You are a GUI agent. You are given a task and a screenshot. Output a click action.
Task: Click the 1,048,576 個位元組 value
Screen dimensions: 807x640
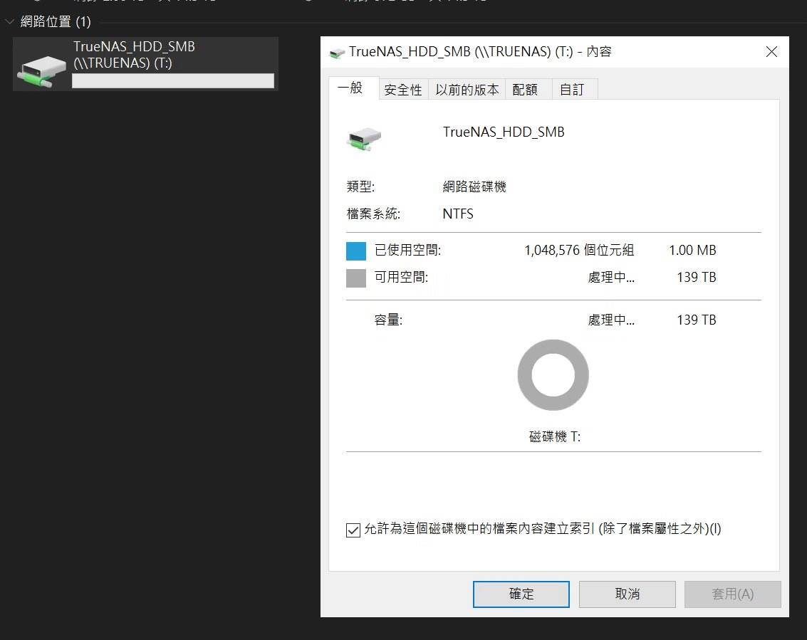[579, 251]
